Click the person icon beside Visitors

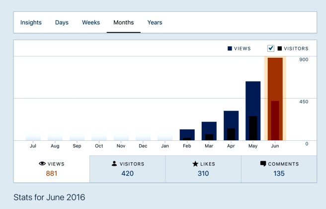click(x=114, y=164)
